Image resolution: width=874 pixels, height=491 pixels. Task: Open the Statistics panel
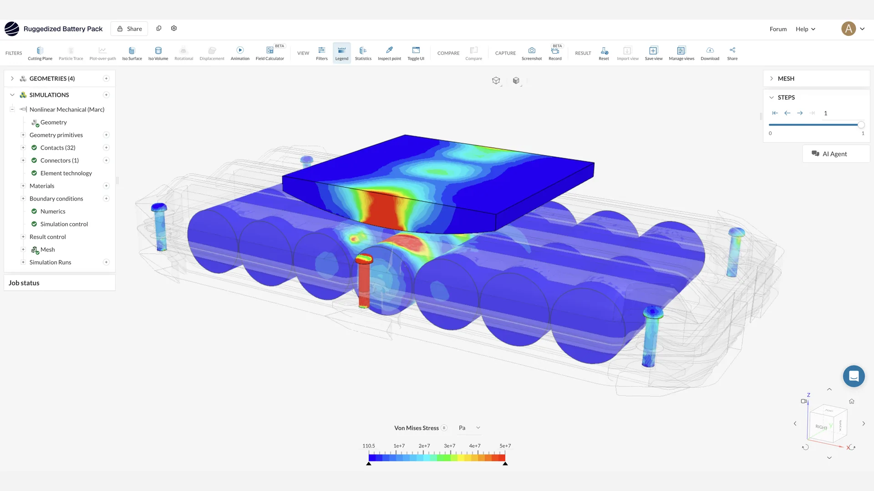pyautogui.click(x=363, y=53)
